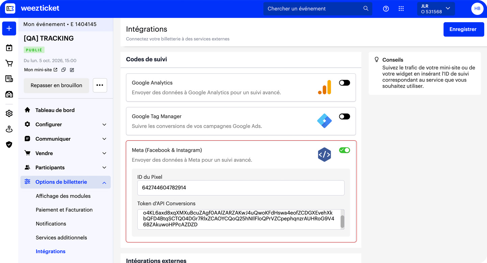Open the JLR organization dropdown
487x263 pixels.
pyautogui.click(x=436, y=8)
